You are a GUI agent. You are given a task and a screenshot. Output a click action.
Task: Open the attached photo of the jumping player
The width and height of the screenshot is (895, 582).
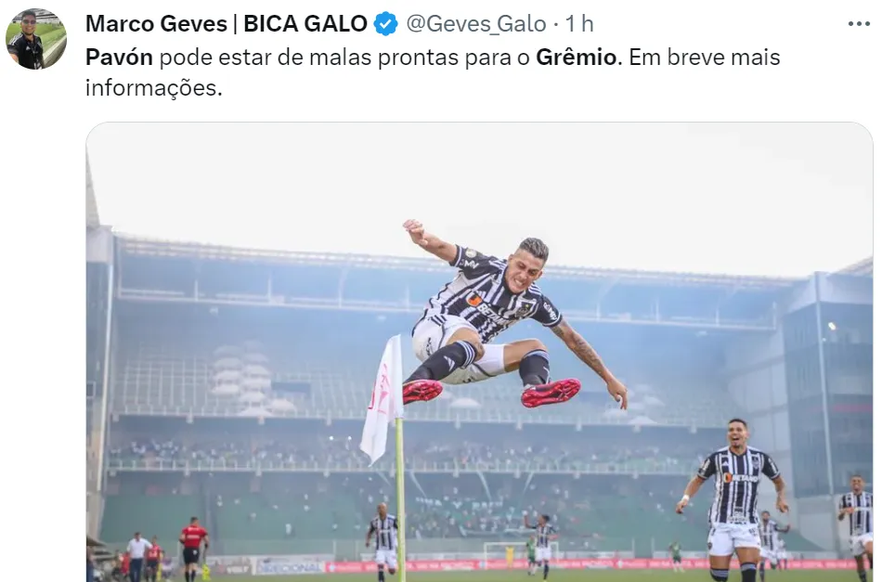[479, 352]
